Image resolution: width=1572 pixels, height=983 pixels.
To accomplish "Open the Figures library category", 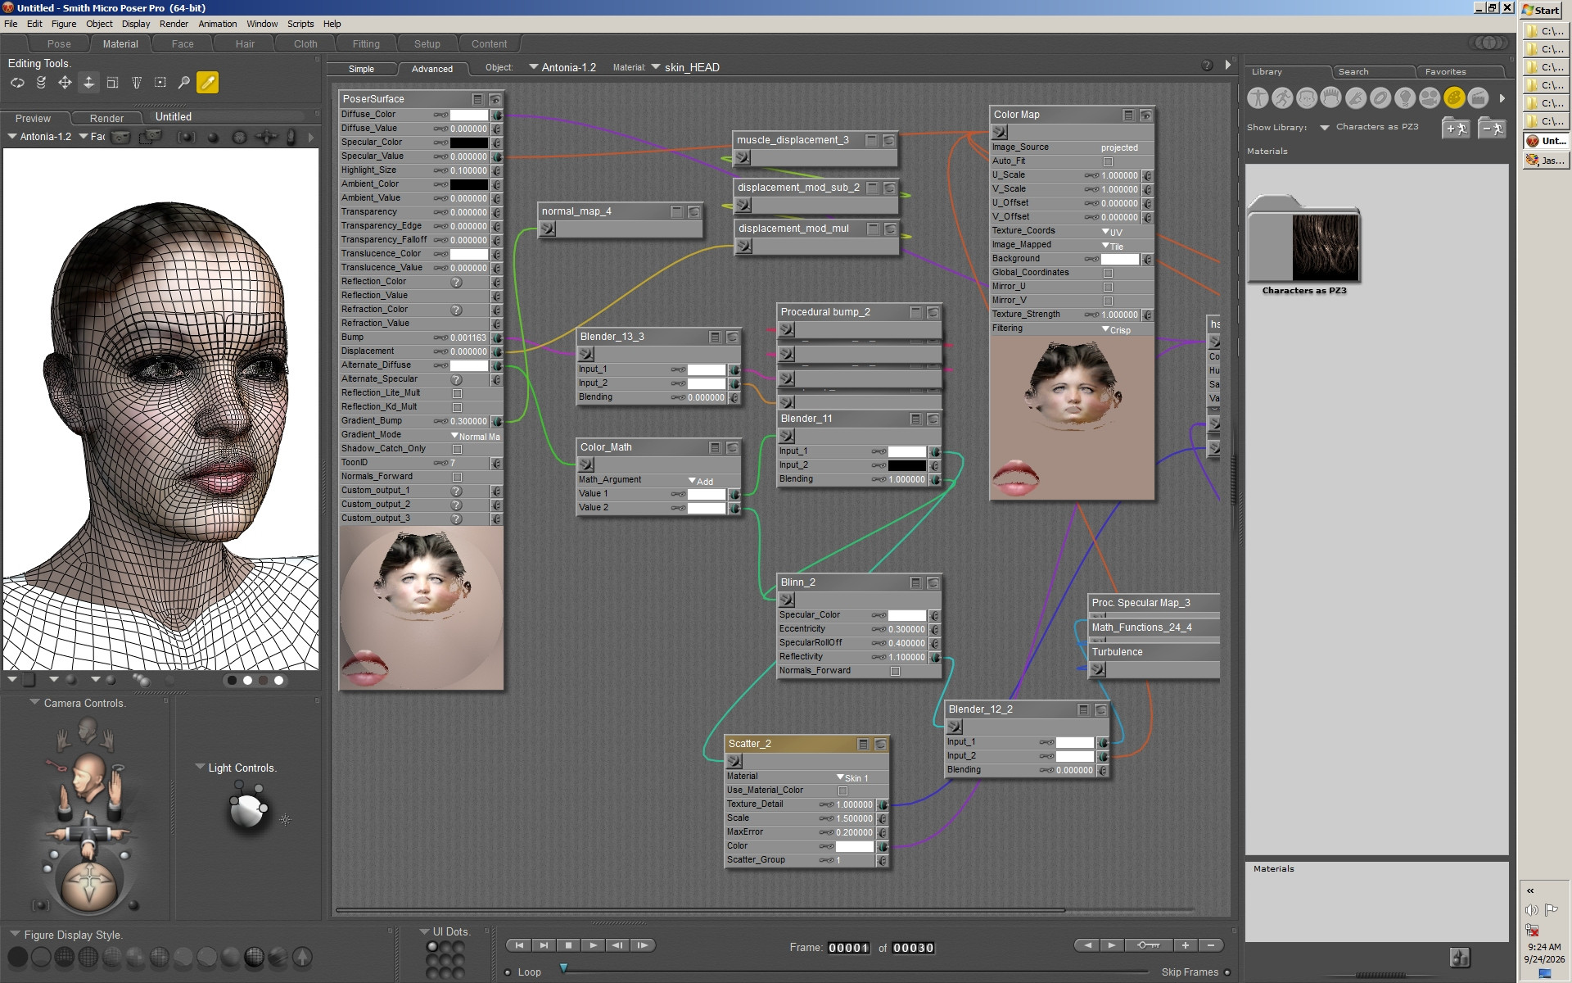I will [x=1258, y=98].
